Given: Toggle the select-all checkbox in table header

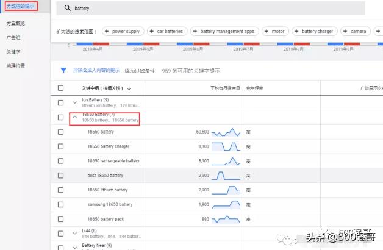Looking at the screenshot, I should click(60, 88).
